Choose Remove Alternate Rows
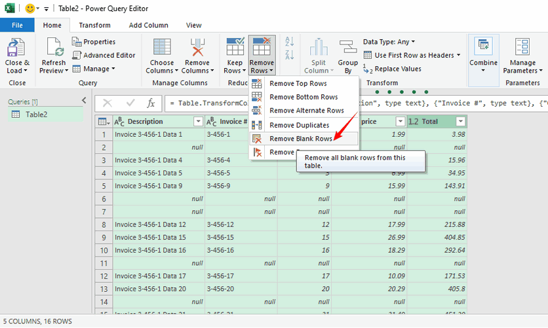 coord(304,111)
